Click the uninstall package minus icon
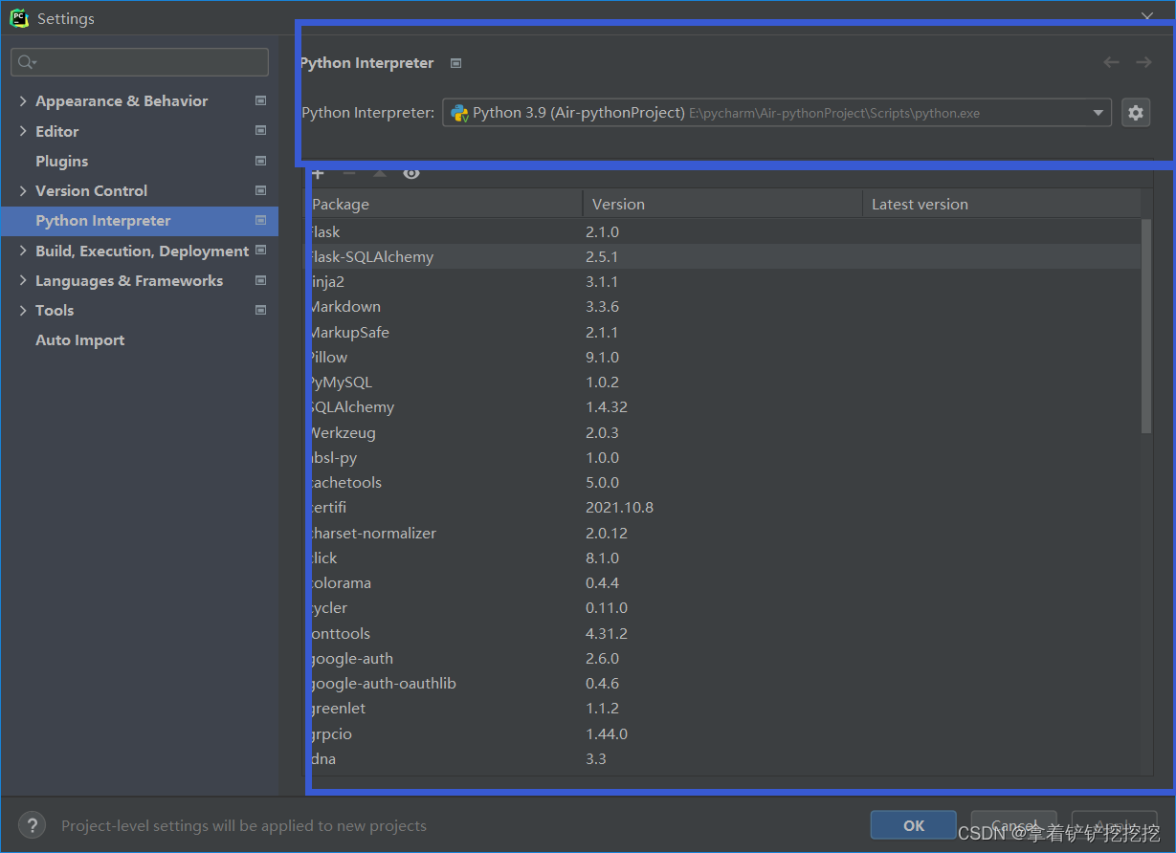This screenshot has height=853, width=1176. (349, 173)
